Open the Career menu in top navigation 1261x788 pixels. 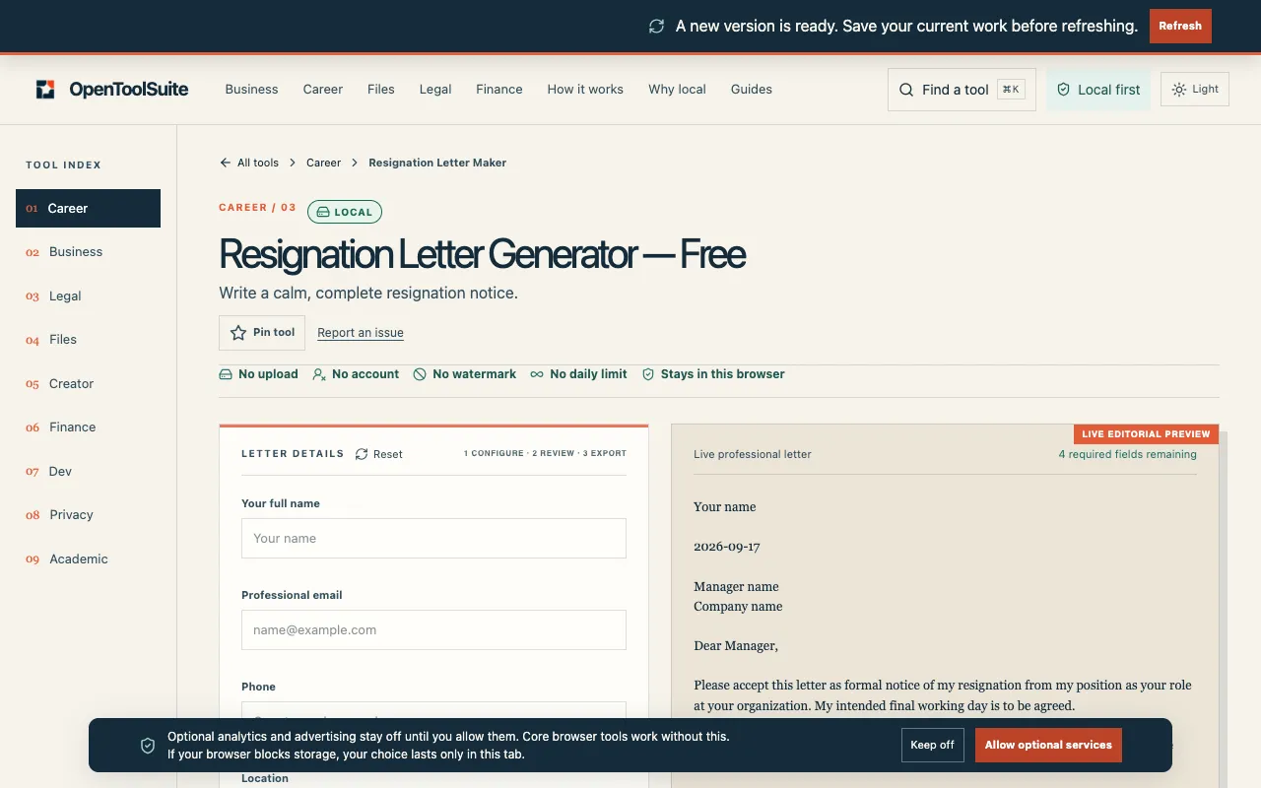tap(323, 89)
